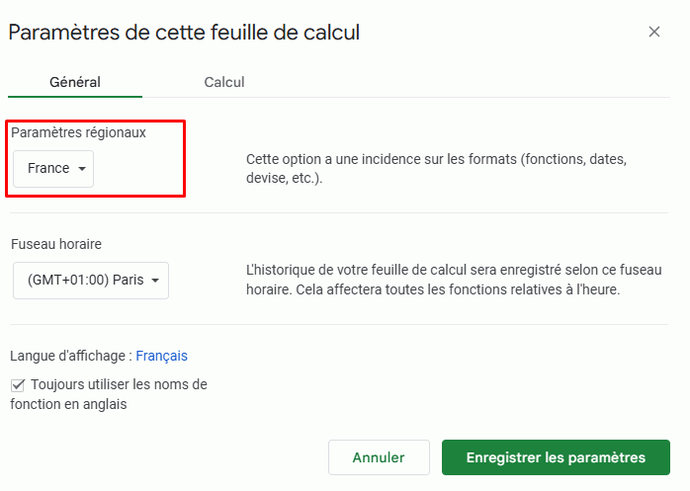690x491 pixels.
Task: Click the caret arrow beside France
Action: point(82,169)
